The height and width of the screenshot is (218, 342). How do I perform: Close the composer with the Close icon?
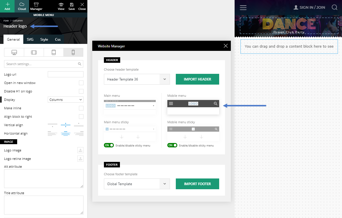pyautogui.click(x=82, y=6)
